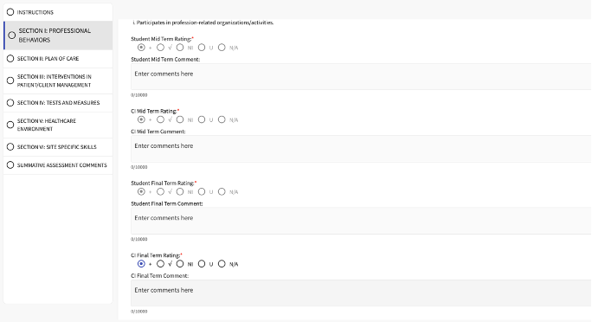This screenshot has height=322, width=592.
Task: Click the CI Mid Term Comment text area
Action: [x=361, y=149]
